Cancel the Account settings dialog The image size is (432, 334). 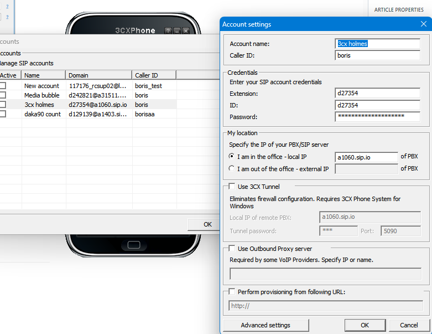[409, 325]
